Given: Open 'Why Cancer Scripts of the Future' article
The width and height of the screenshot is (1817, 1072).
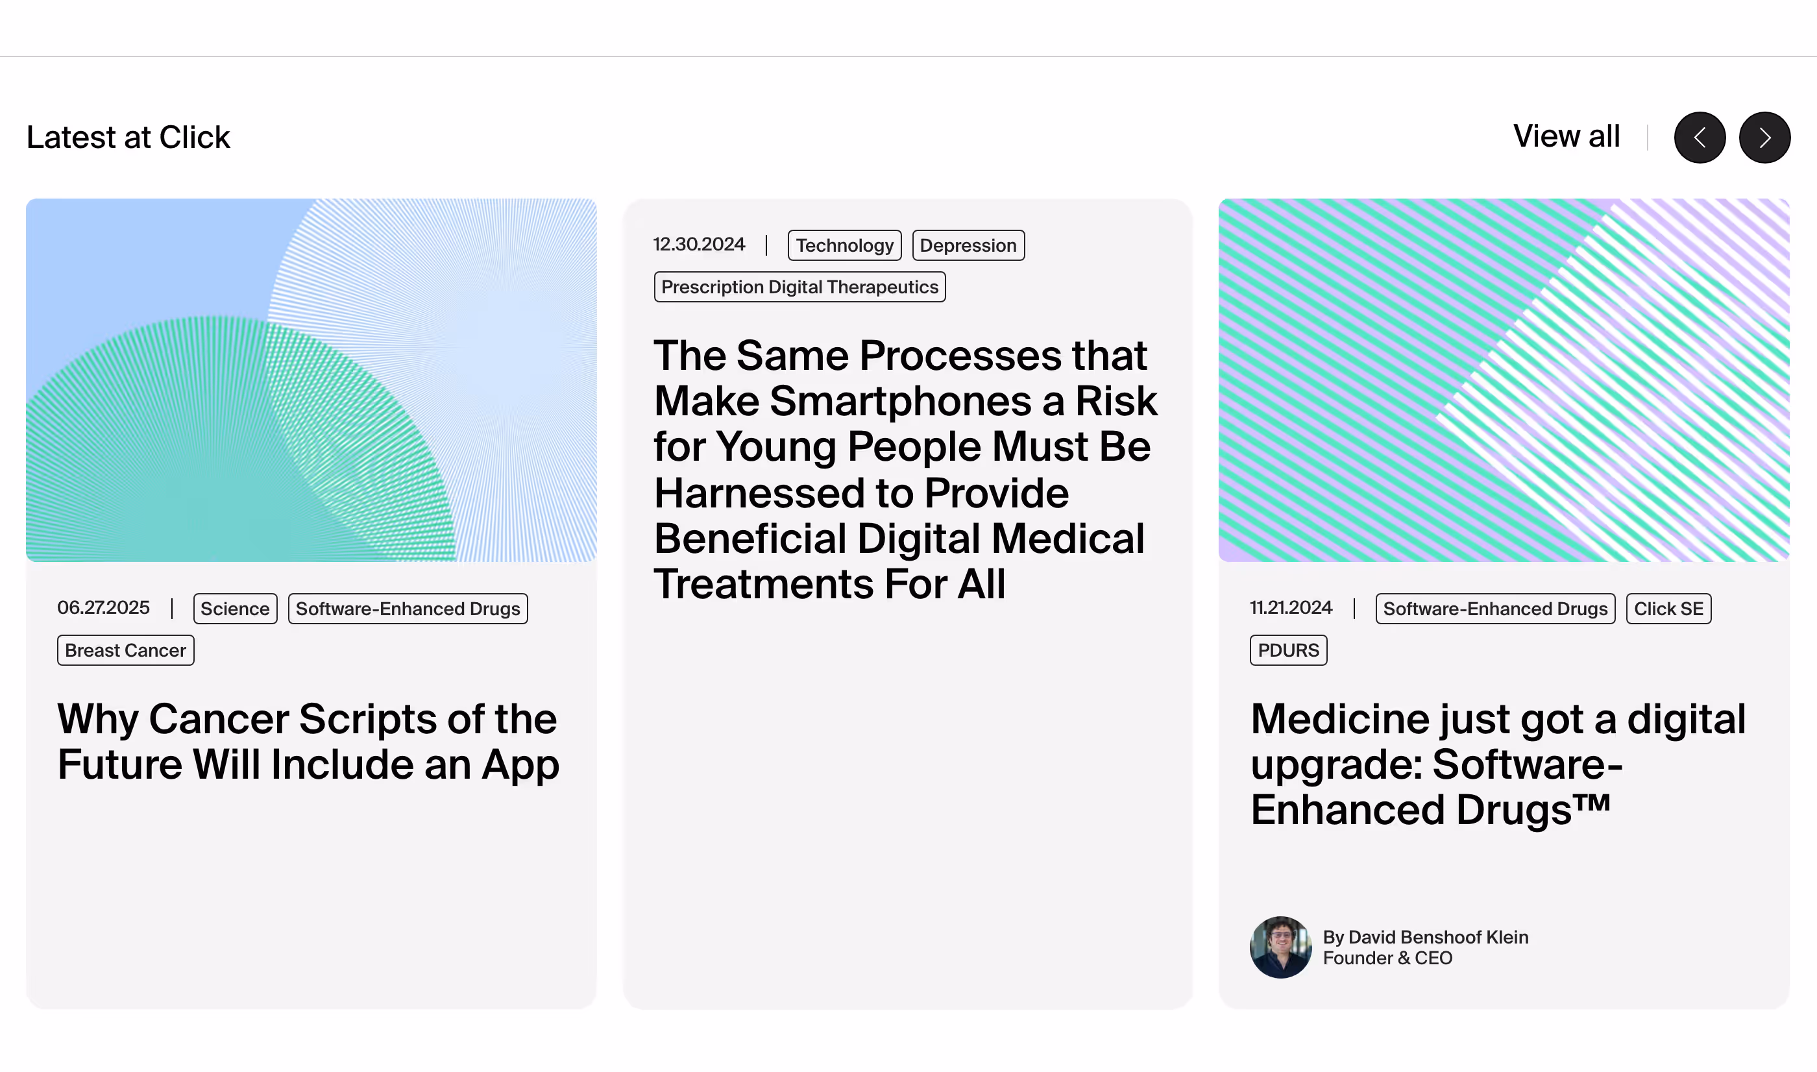Looking at the screenshot, I should pyautogui.click(x=308, y=741).
